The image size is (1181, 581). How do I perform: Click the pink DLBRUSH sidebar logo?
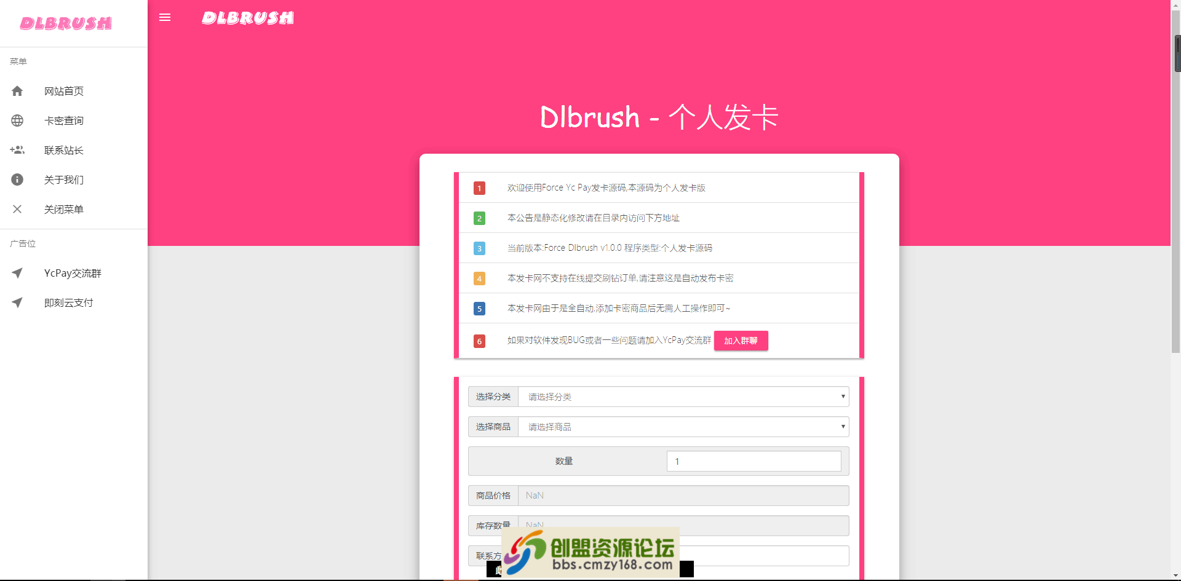tap(66, 23)
